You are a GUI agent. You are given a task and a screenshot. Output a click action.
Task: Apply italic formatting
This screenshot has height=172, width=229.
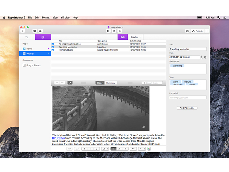pos(91,149)
